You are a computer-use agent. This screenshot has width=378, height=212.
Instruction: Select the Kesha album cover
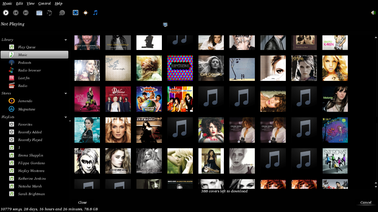(x=304, y=68)
